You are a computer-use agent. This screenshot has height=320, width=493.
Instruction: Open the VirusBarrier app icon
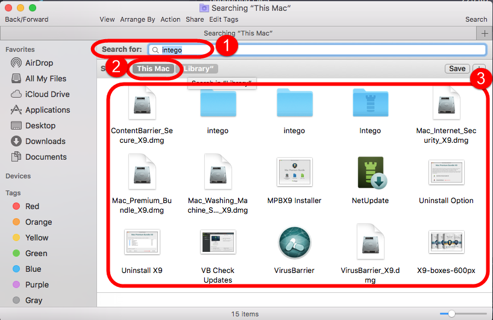coord(294,243)
